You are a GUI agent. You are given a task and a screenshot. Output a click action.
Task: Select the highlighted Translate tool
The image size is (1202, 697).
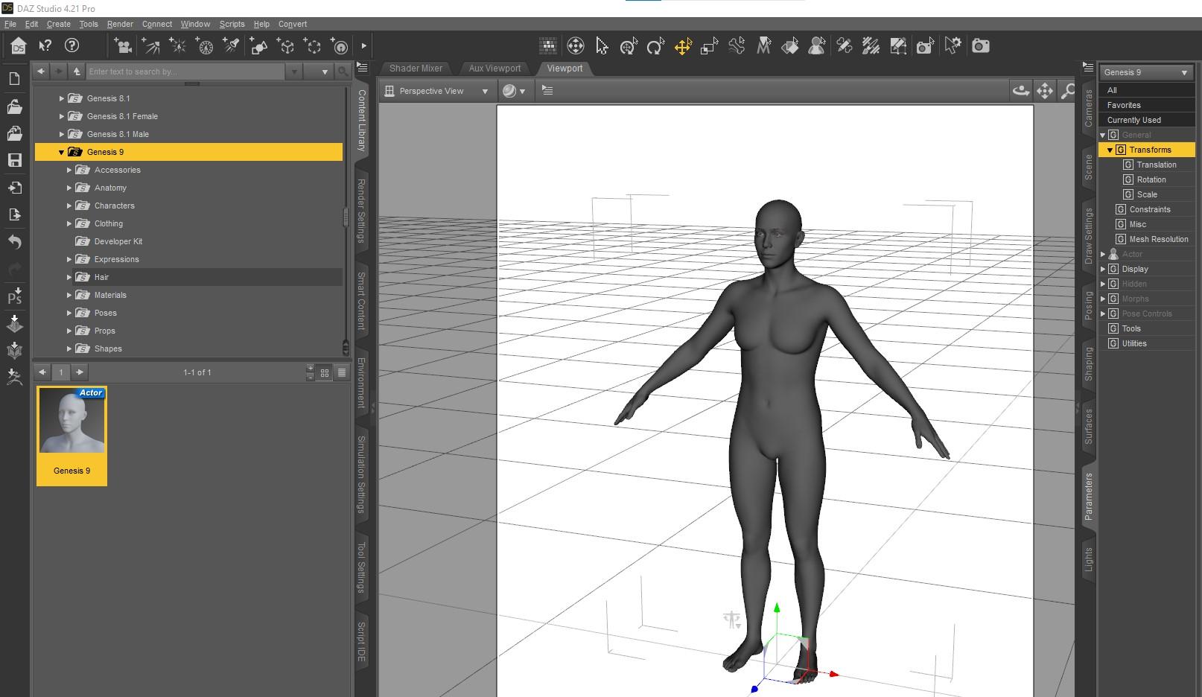tap(683, 46)
